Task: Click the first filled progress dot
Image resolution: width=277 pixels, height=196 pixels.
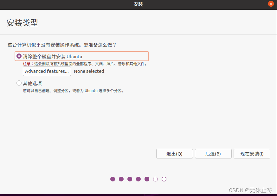Action: point(113,179)
